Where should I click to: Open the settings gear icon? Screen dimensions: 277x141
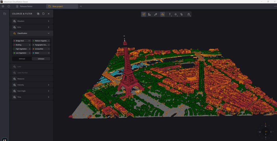(x=3, y=6)
